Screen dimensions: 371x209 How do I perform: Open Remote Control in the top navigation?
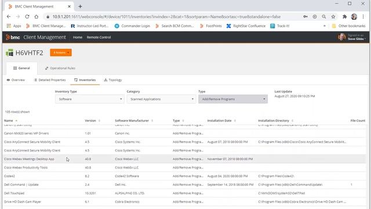[99, 37]
